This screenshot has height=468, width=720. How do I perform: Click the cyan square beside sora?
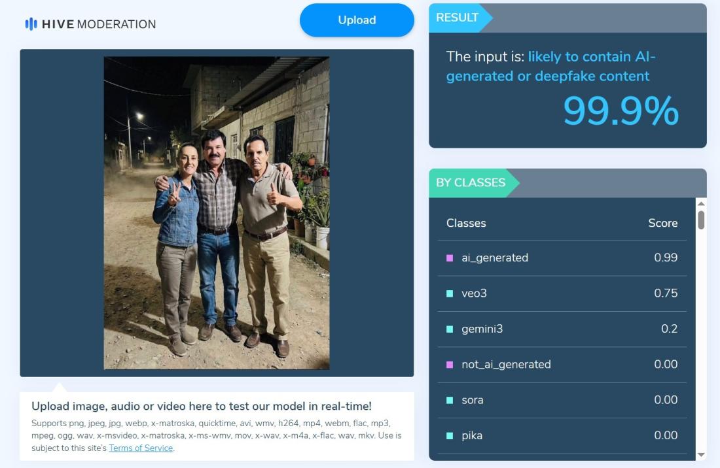point(450,400)
